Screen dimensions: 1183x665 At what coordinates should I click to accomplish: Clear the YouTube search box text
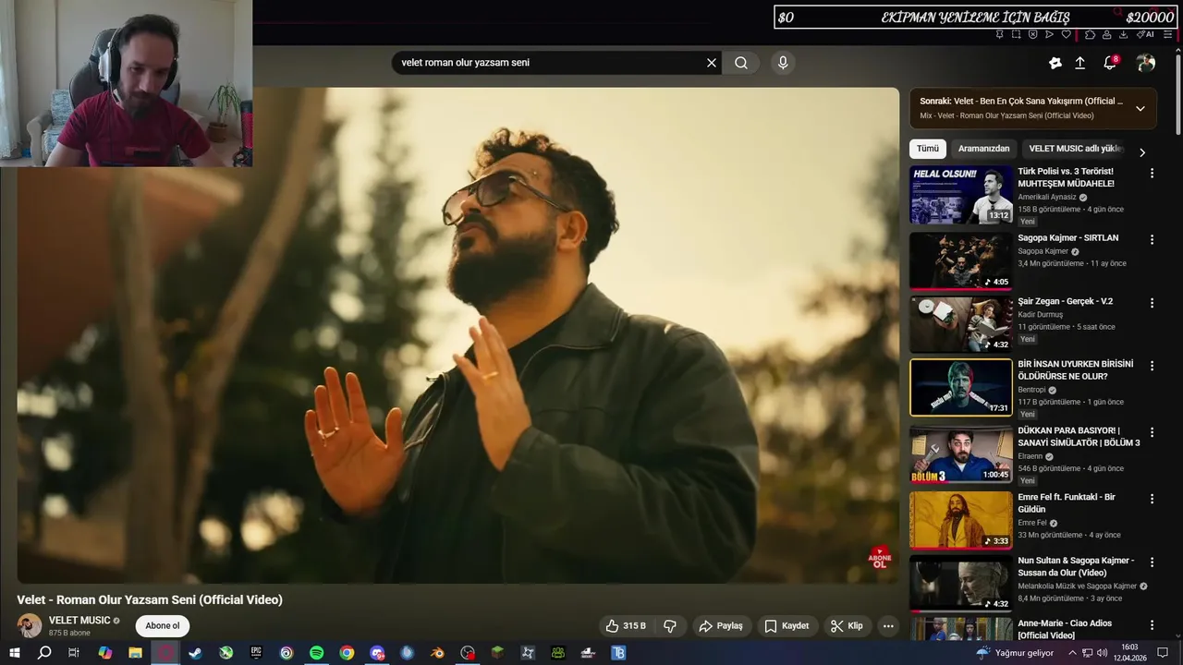pos(712,63)
